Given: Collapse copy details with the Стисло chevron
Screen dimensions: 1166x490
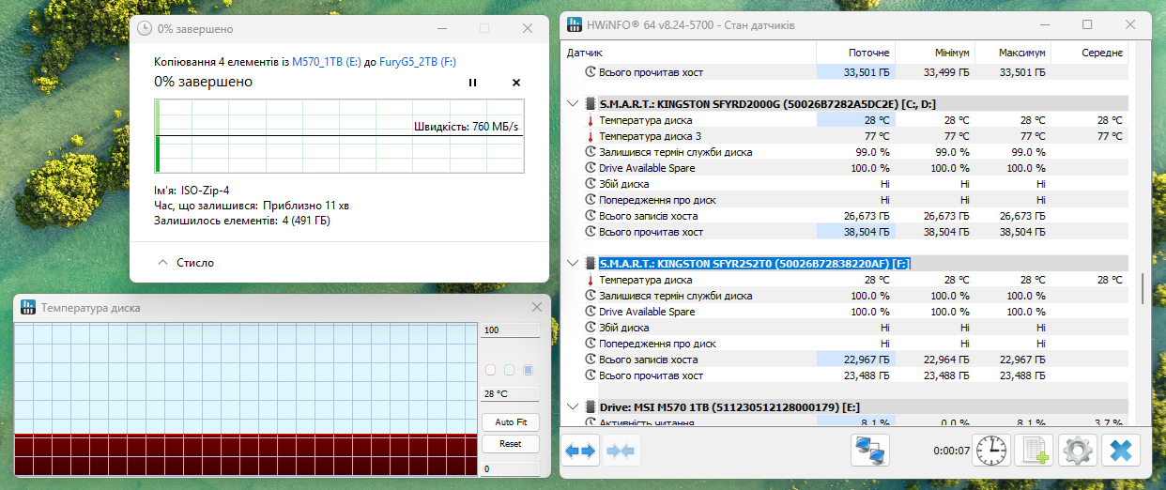Looking at the screenshot, I should [162, 262].
